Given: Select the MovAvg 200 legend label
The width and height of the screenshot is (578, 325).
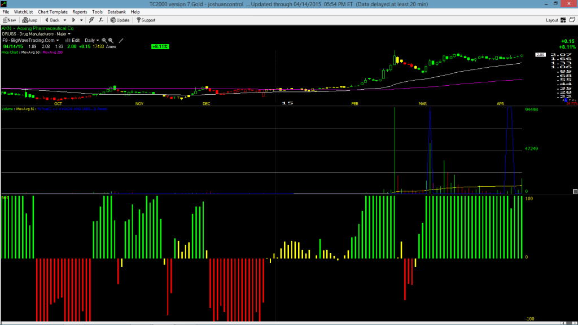Looking at the screenshot, I should (x=52, y=52).
